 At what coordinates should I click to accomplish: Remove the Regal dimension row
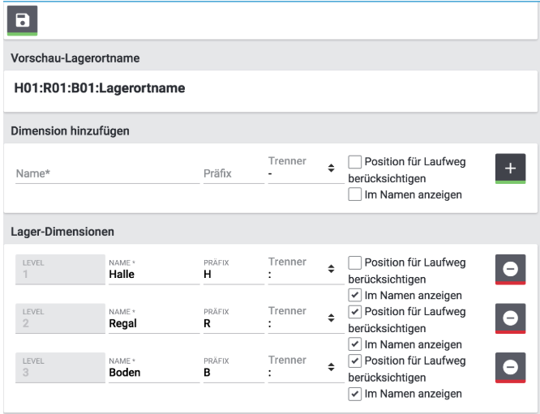[510, 318]
